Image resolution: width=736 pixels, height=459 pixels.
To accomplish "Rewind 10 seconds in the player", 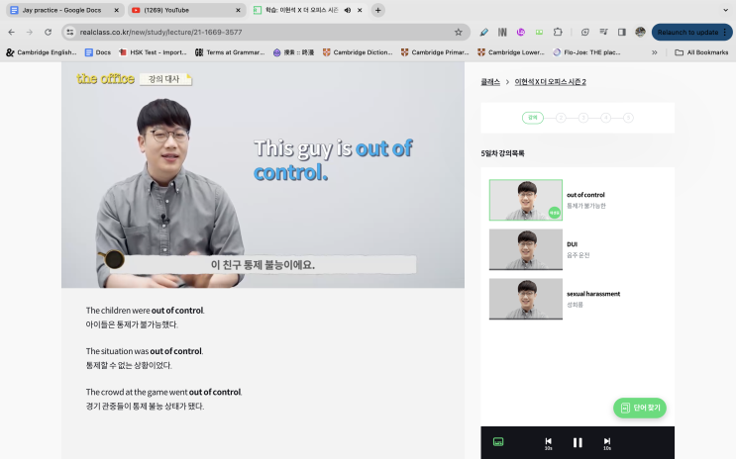I will 548,443.
